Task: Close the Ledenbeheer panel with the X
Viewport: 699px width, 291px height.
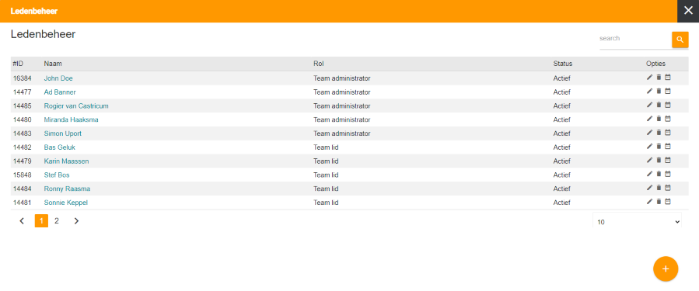Action: [x=688, y=11]
